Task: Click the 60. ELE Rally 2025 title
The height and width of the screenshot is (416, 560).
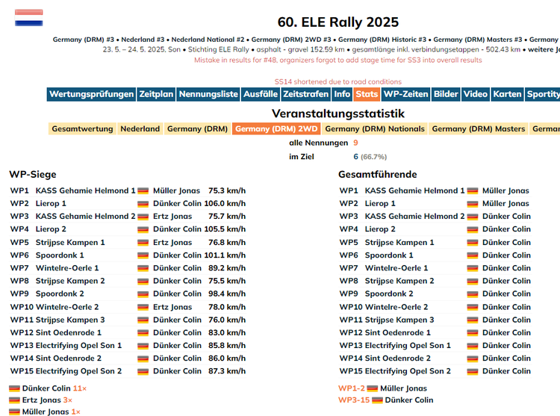Action: [x=337, y=22]
